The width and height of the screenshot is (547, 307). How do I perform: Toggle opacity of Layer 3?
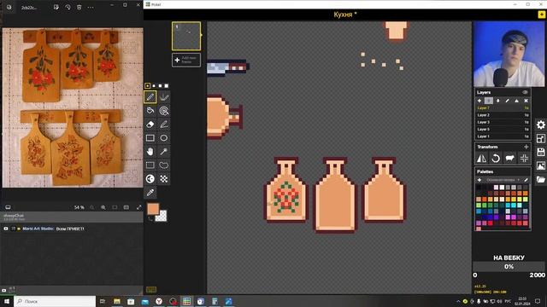(x=526, y=122)
